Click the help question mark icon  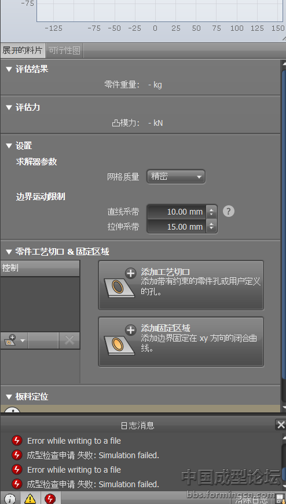(229, 211)
